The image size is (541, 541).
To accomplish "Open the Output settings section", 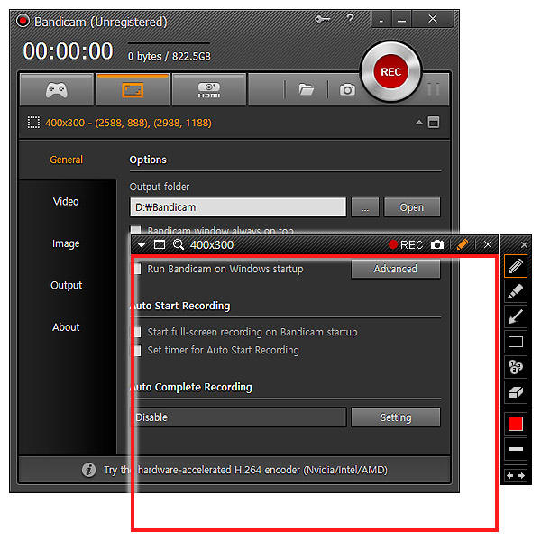I will (x=66, y=285).
